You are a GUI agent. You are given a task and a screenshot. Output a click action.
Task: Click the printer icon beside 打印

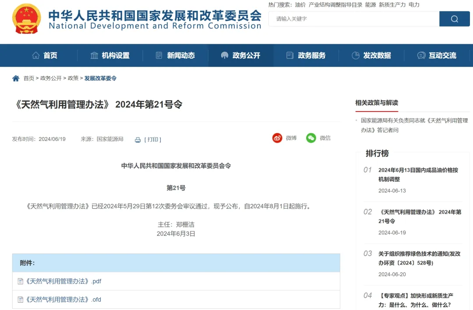tap(138, 140)
